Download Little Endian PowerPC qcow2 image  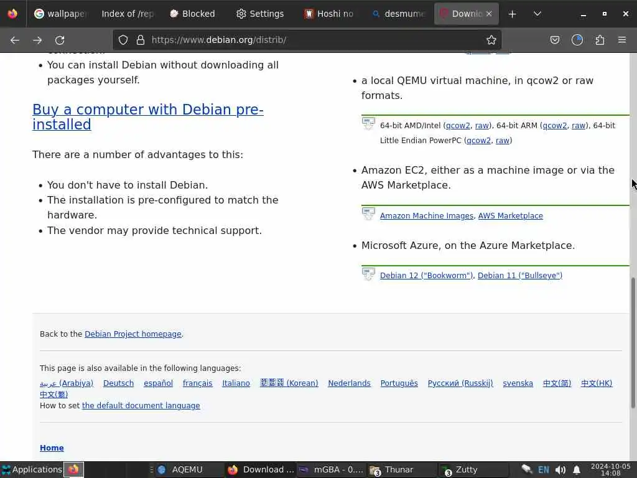coord(478,141)
